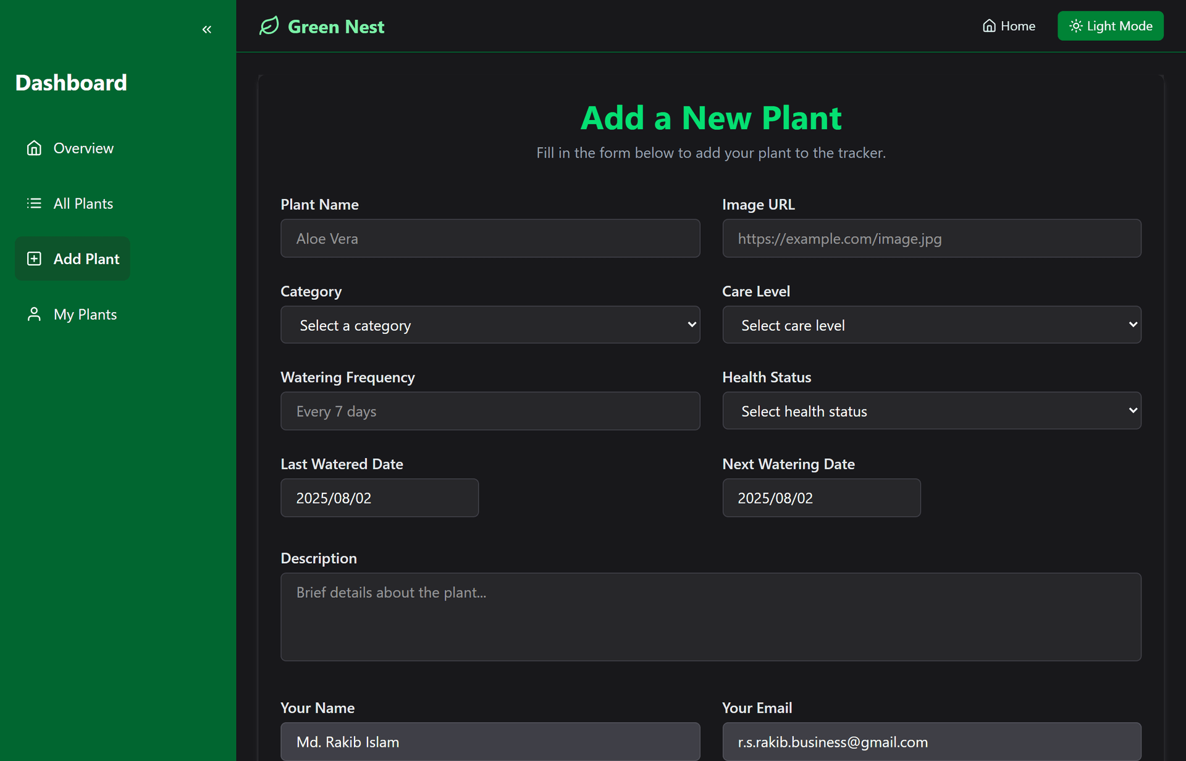Screen dimensions: 1186x761
Task: Open the Select health status dropdown
Action: coord(932,410)
